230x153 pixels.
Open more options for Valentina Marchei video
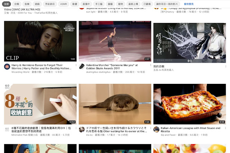(151, 65)
